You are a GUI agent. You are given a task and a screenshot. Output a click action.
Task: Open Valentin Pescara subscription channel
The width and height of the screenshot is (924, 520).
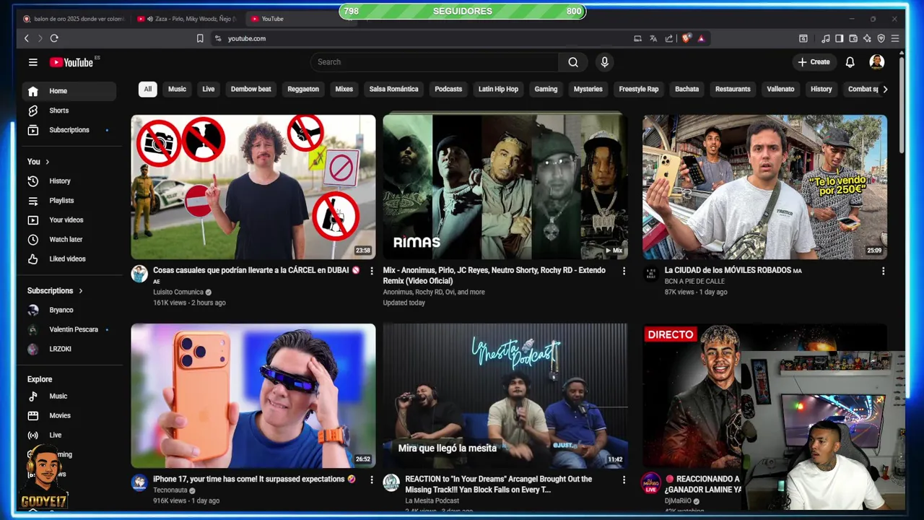coord(69,330)
